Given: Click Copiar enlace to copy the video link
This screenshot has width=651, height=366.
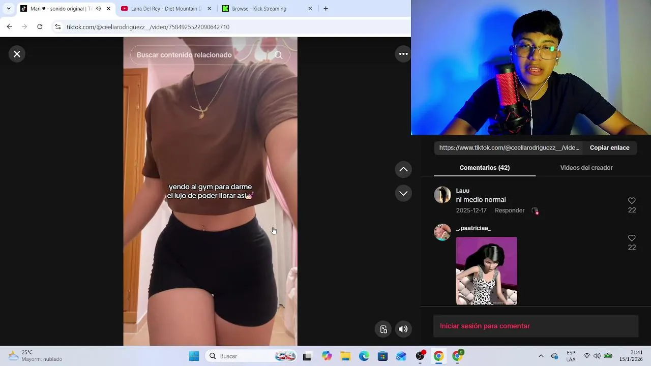Looking at the screenshot, I should [x=609, y=148].
